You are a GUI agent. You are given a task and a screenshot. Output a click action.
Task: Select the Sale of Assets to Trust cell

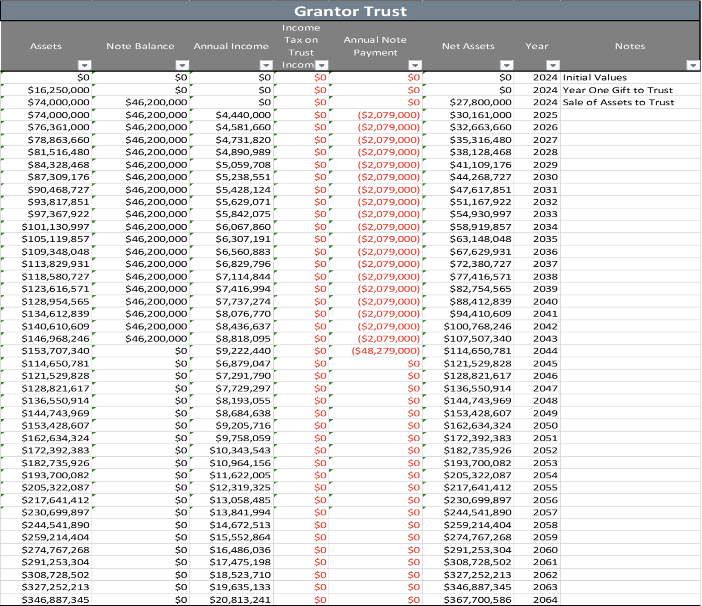click(618, 102)
